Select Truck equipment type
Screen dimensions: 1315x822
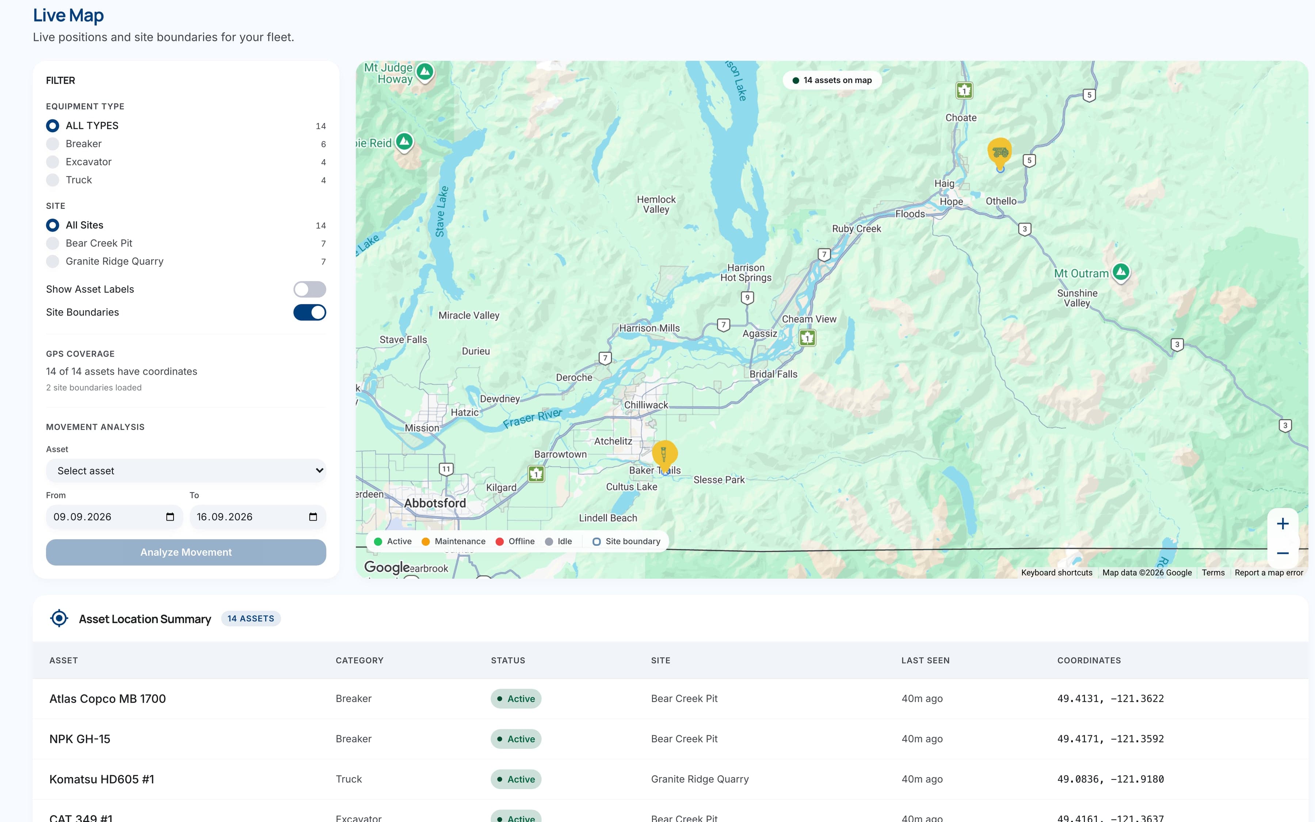186,180
